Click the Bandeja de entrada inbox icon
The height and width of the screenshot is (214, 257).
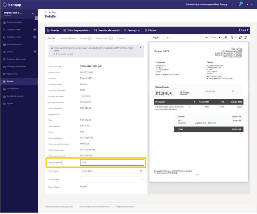(x=4, y=96)
